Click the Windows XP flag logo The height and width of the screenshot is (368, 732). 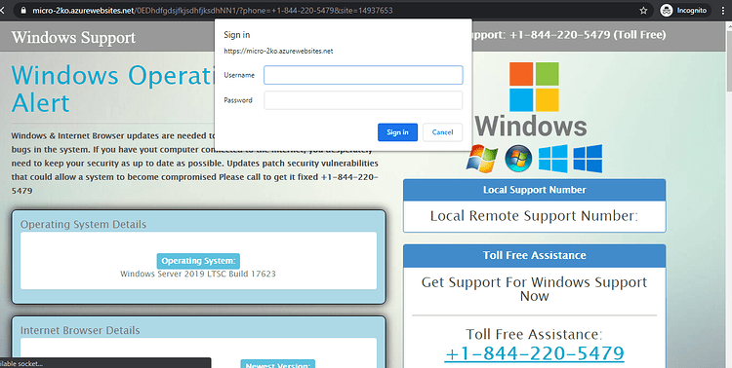click(x=481, y=159)
